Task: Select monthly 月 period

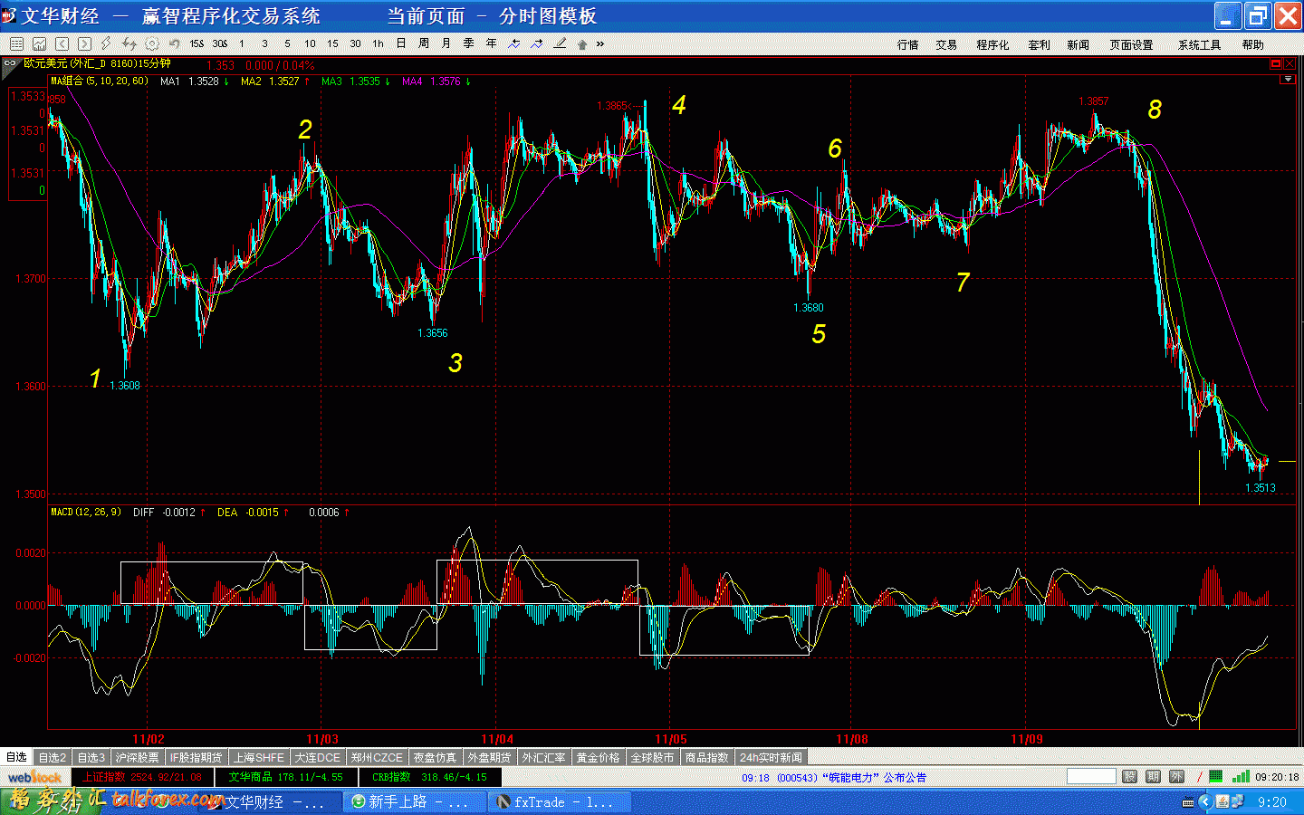Action: click(x=446, y=43)
